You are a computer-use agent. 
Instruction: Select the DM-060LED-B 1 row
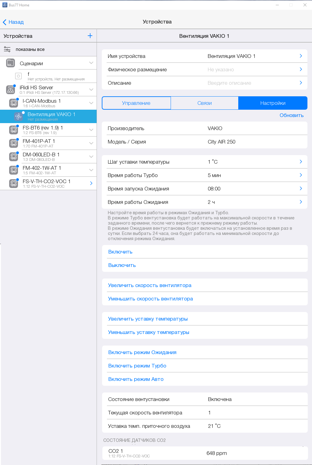click(48, 157)
